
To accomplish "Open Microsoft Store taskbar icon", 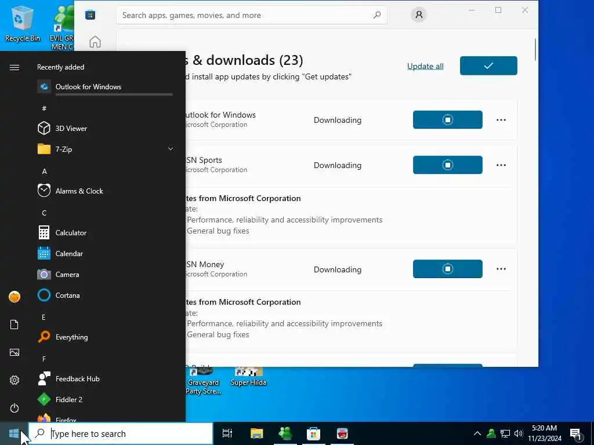I will 313,433.
